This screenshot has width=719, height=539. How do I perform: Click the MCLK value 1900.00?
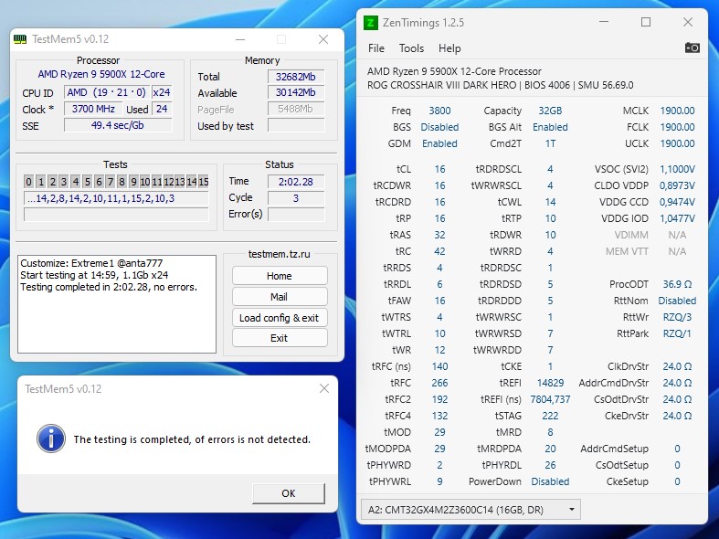pos(677,111)
